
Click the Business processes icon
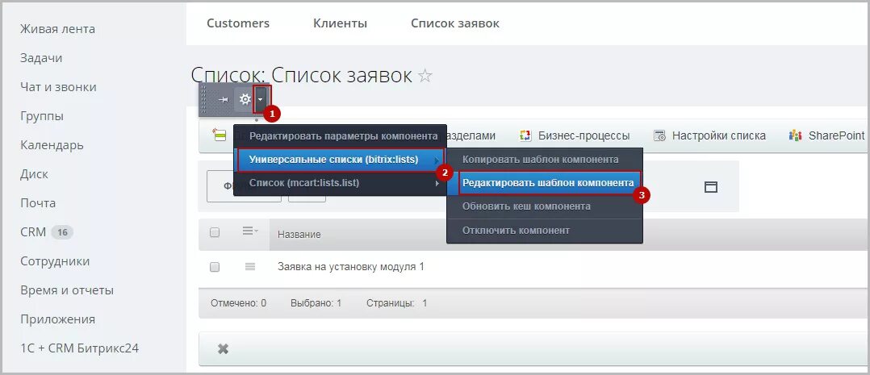(525, 135)
